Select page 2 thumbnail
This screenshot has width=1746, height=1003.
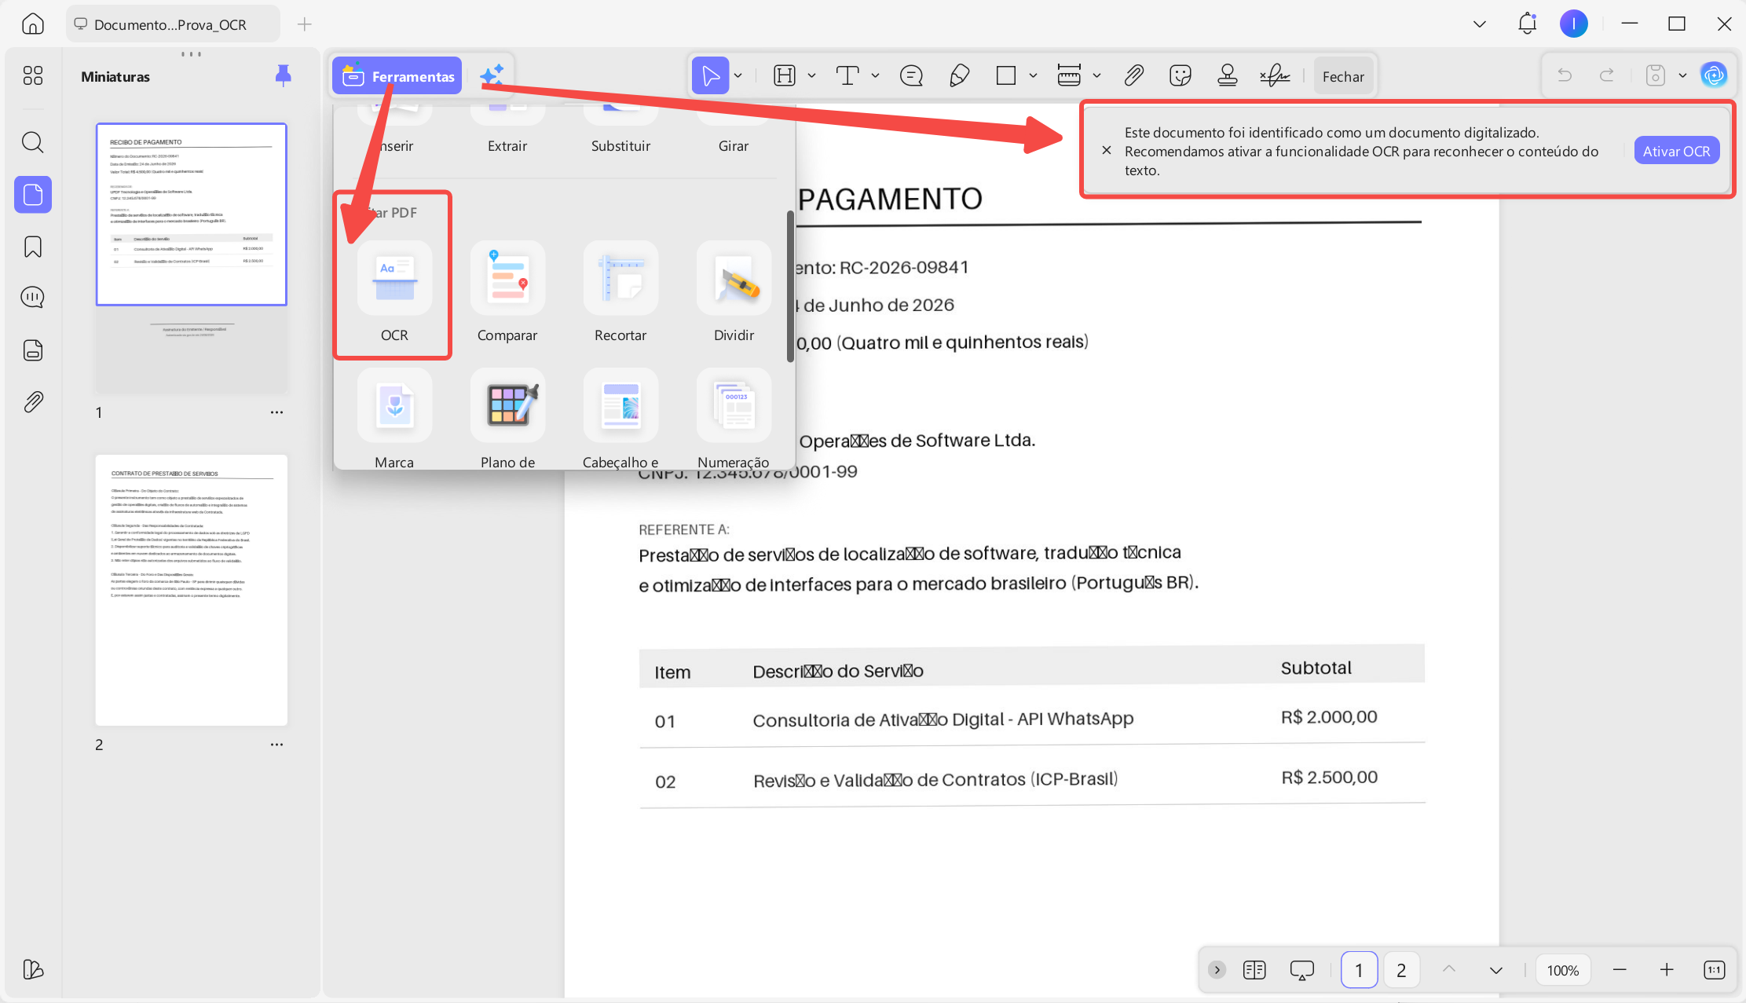(192, 590)
